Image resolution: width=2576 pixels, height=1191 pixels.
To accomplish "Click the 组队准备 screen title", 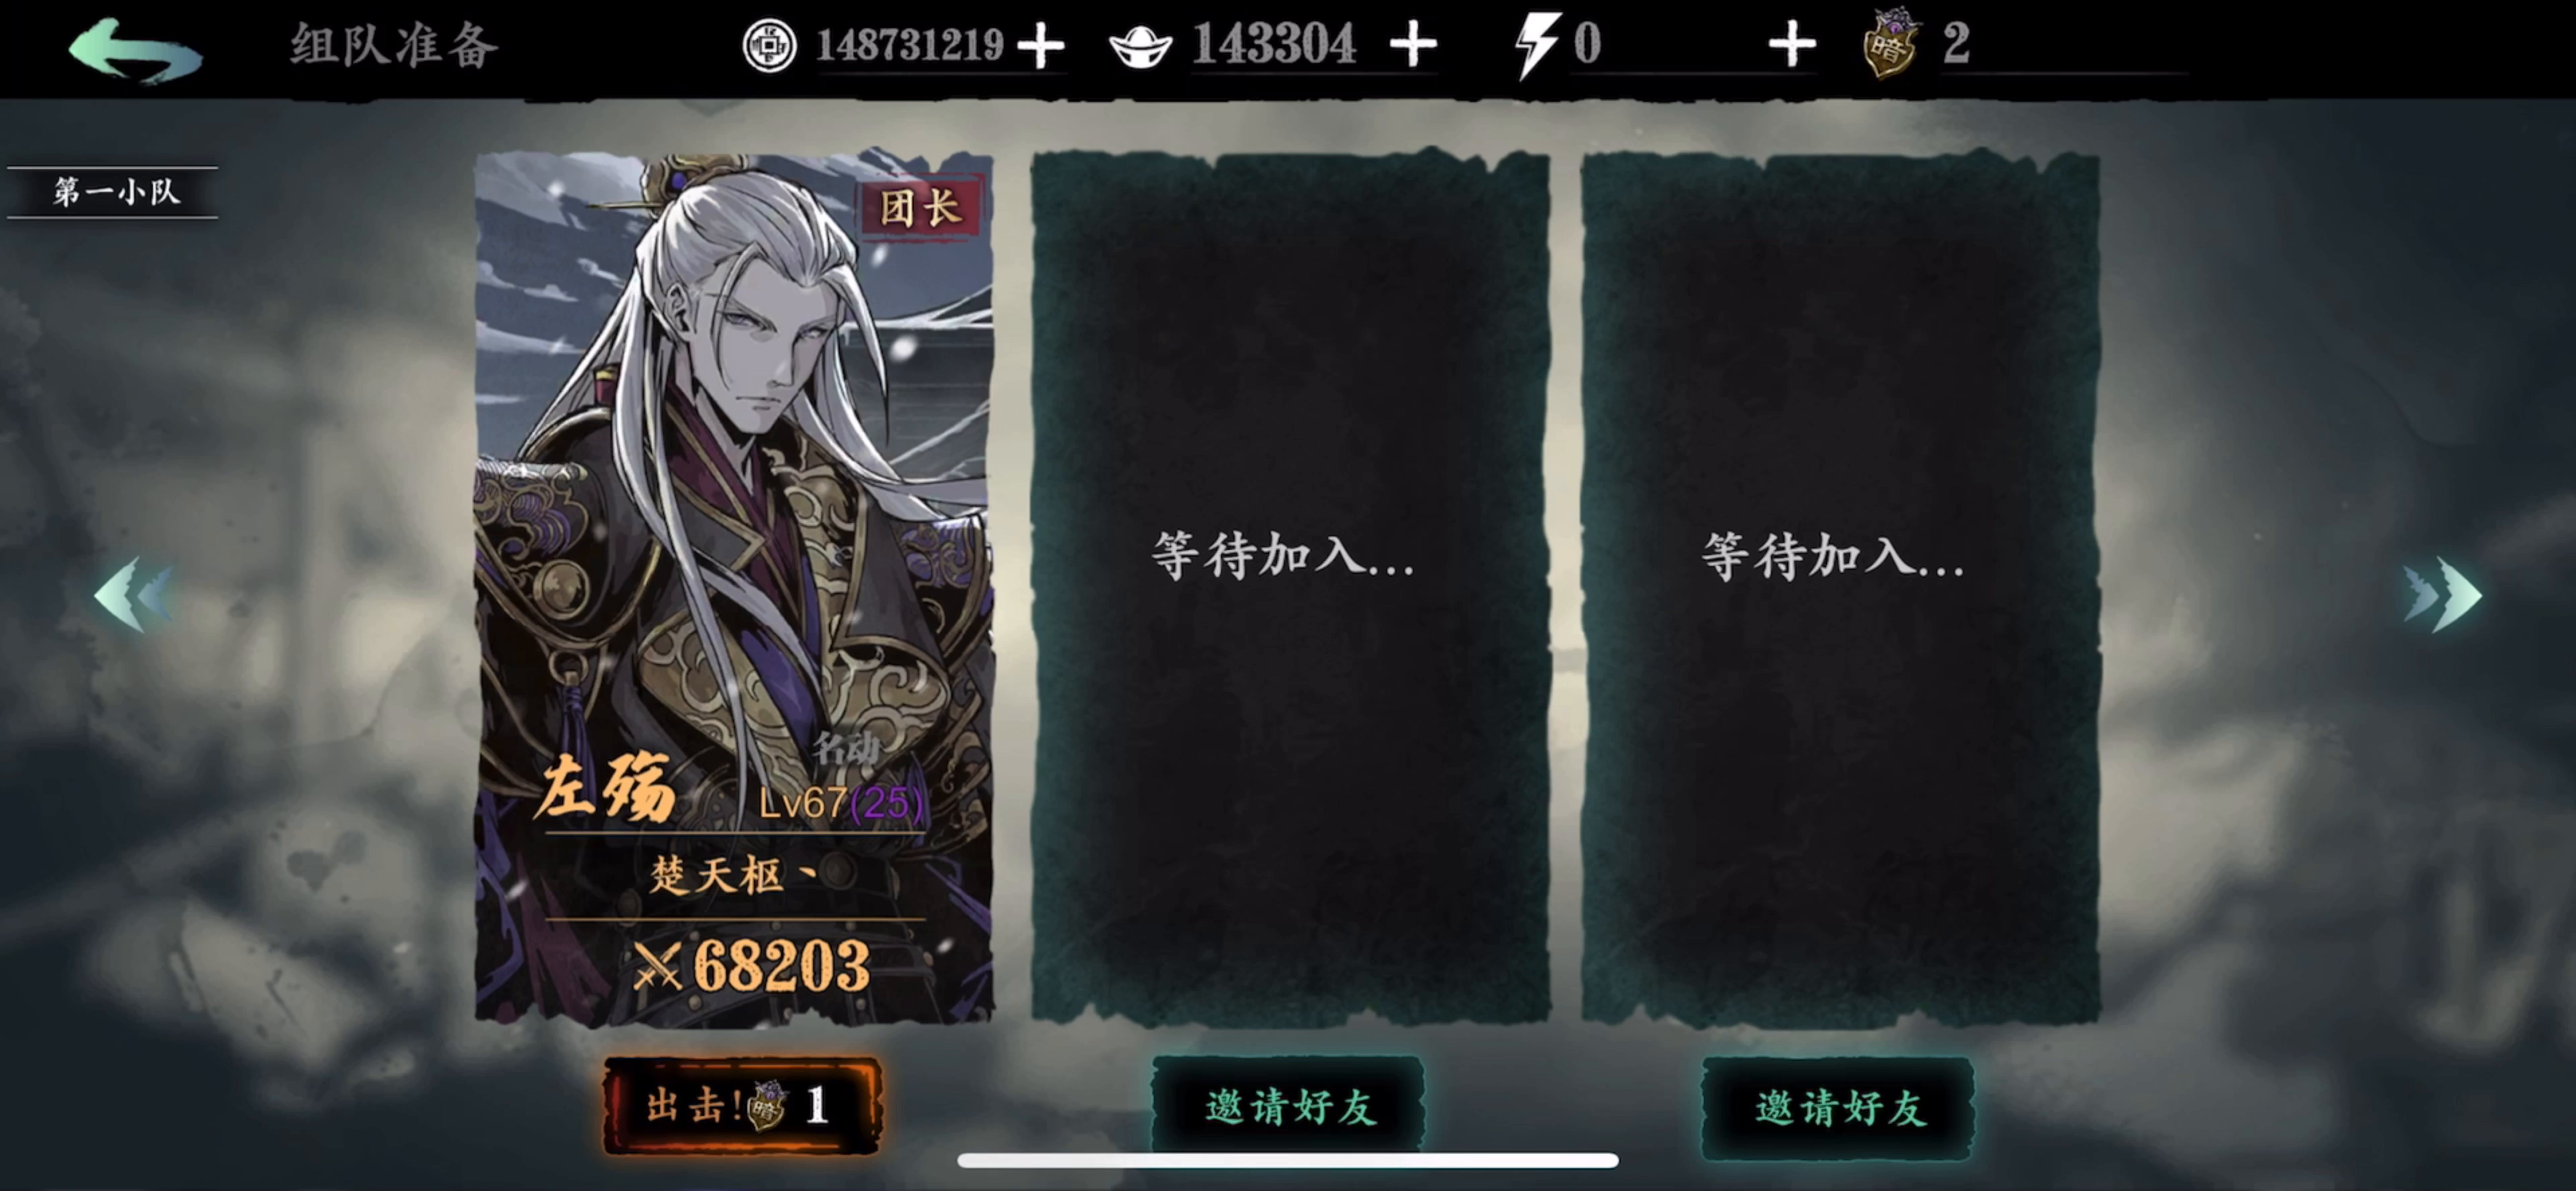I will 393,46.
